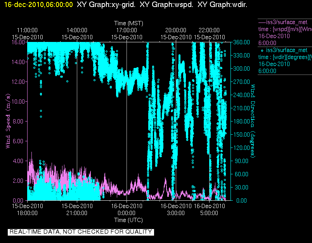
Task: Click the 300.00 wind direction tick value
Action: pos(241,69)
